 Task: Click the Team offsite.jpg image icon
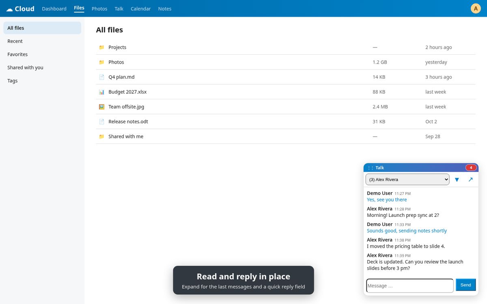point(101,107)
